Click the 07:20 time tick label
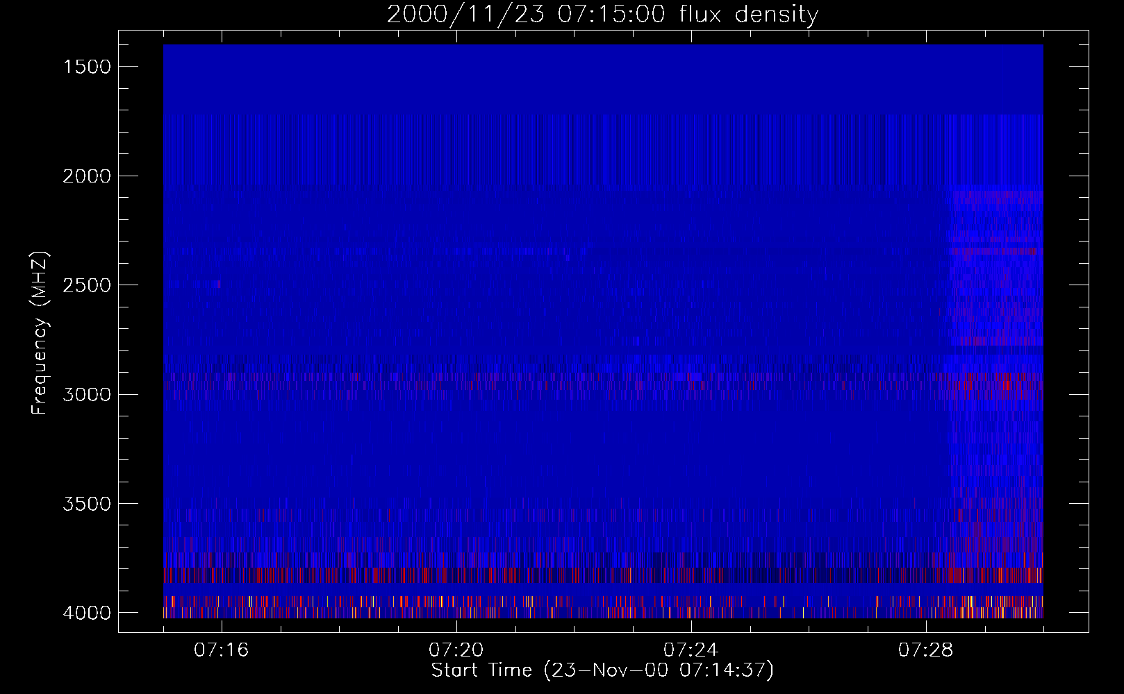 [x=456, y=650]
